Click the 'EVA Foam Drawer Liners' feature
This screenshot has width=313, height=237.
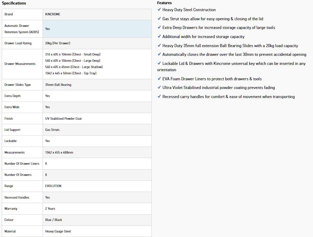click(x=212, y=79)
